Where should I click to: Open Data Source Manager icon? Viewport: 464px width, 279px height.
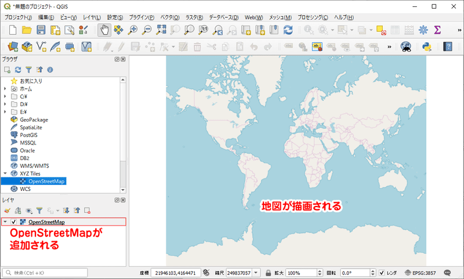tap(13, 46)
